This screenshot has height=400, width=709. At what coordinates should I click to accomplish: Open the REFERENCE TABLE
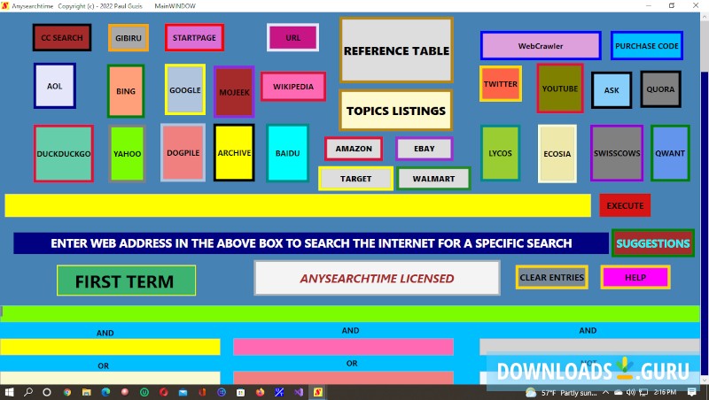point(396,50)
